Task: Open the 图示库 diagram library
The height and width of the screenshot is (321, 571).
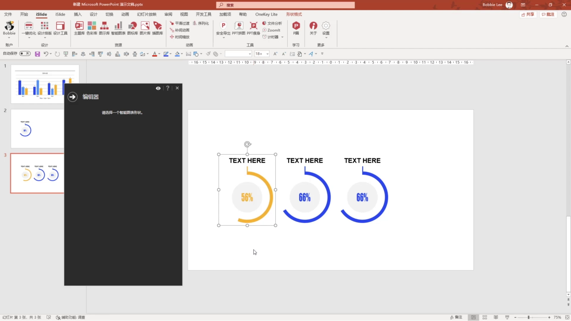Action: [x=104, y=28]
